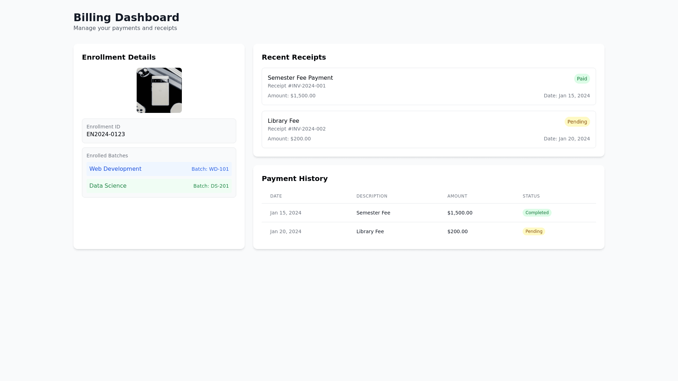Click the STATUS column header
Screen dimensions: 678x381
pos(531,196)
